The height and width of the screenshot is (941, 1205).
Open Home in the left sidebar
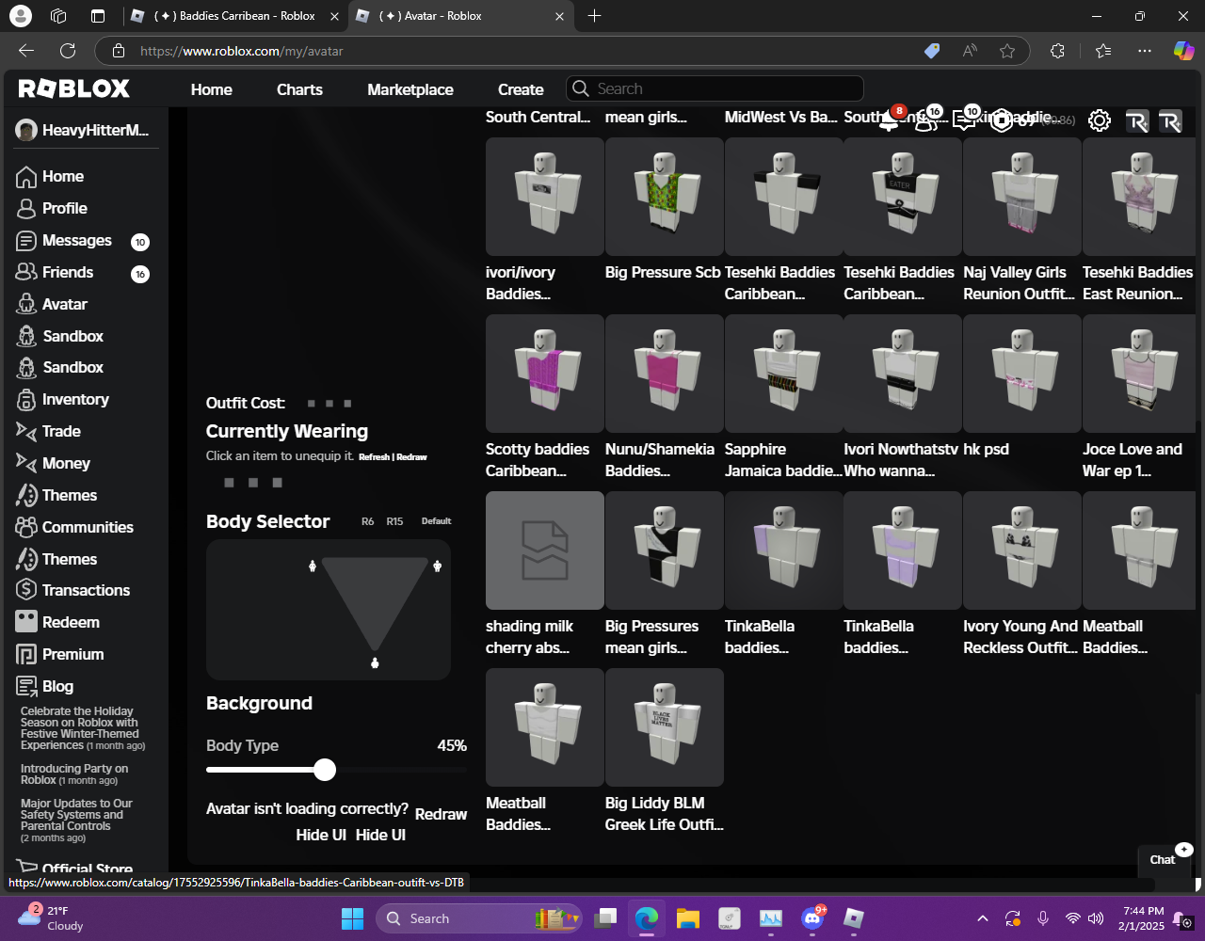click(51, 176)
